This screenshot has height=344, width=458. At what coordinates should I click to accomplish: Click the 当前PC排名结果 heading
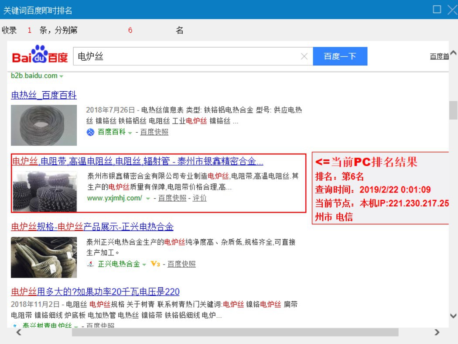366,162
